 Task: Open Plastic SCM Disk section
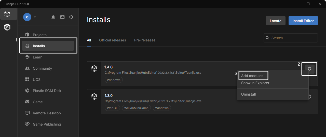point(47,91)
